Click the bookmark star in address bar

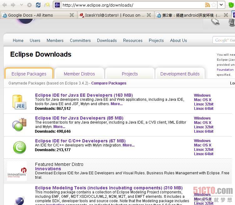214,5
